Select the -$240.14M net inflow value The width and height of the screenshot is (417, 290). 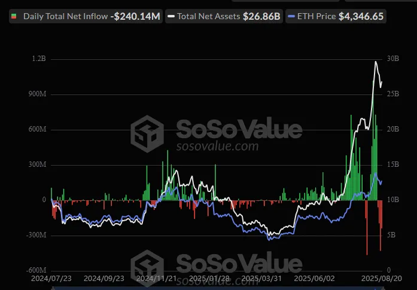135,16
